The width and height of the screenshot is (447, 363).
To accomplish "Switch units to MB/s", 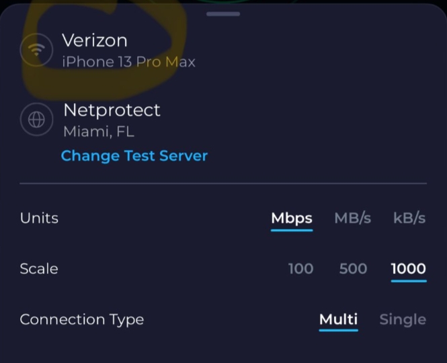I will (352, 218).
